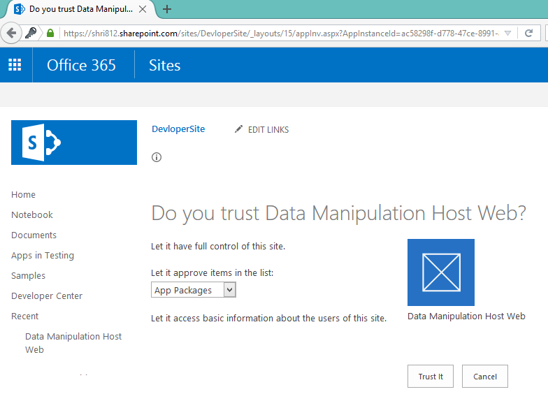Open recent item Data Manipulation Host Web

point(73,343)
